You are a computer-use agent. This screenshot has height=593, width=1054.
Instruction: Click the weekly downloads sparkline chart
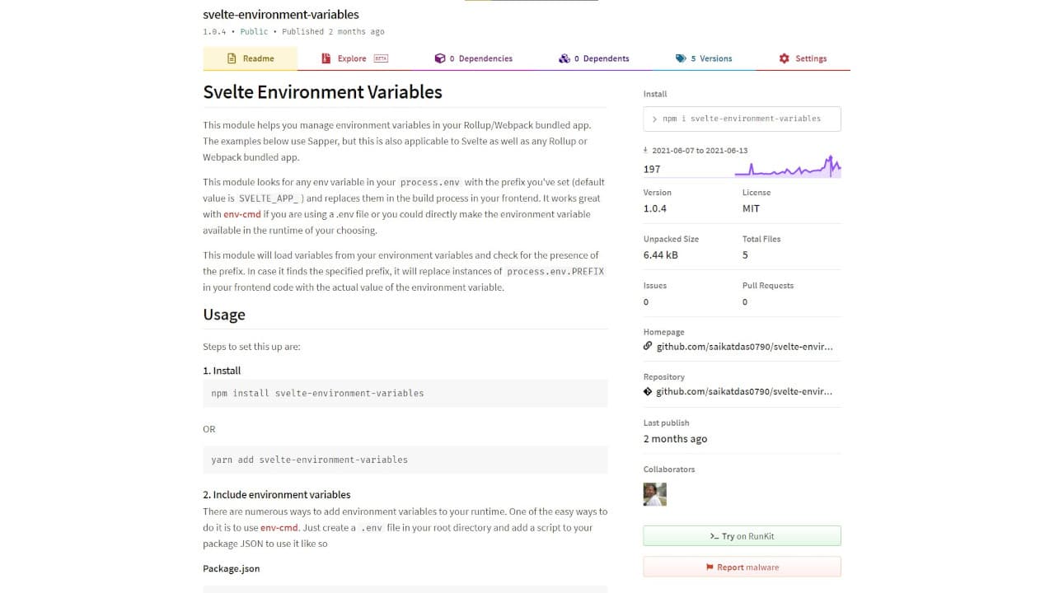click(787, 167)
